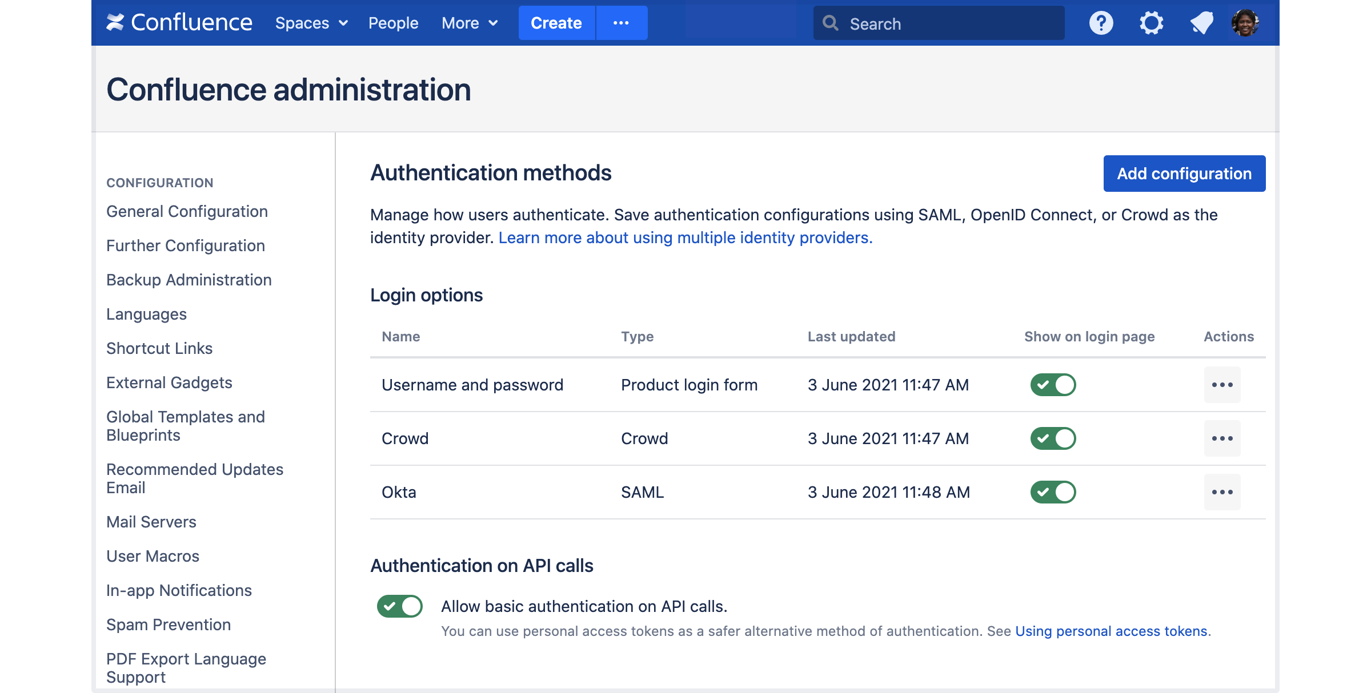This screenshot has height=693, width=1371.
Task: Click the Show on login page header
Action: tap(1089, 337)
